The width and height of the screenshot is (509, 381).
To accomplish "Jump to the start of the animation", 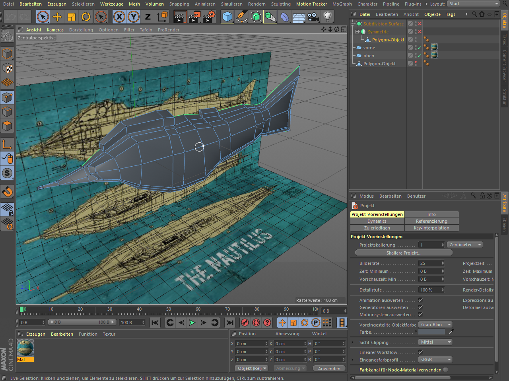I will tap(155, 323).
